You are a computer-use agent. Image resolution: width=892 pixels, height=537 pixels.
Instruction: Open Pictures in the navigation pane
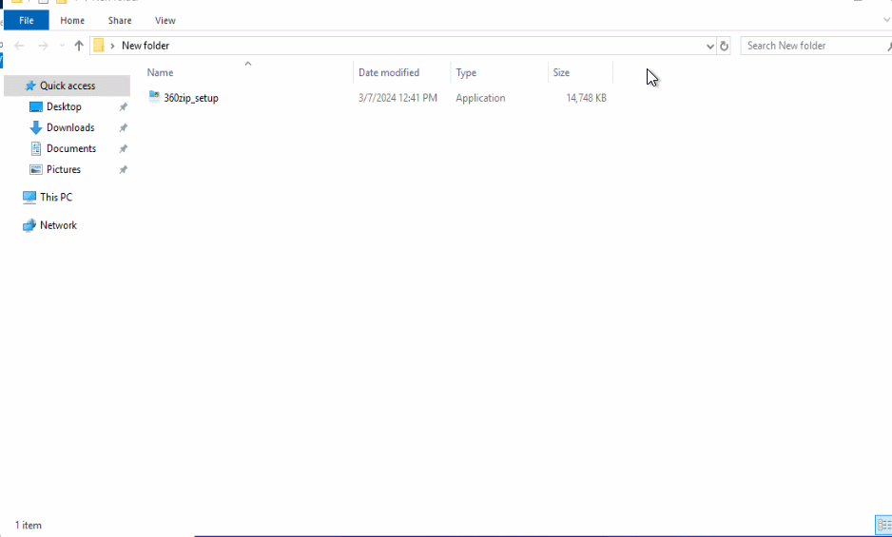pyautogui.click(x=64, y=169)
